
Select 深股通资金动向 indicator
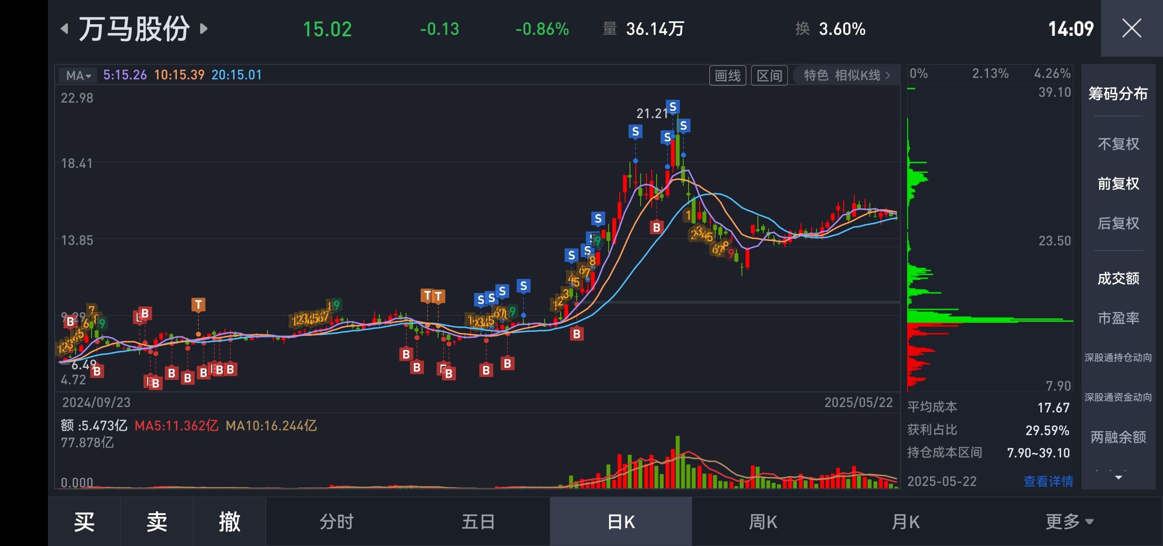pos(1118,397)
